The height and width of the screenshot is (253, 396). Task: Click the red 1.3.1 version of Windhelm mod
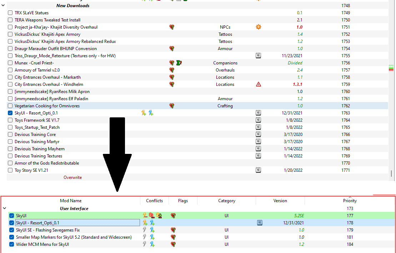pos(297,84)
